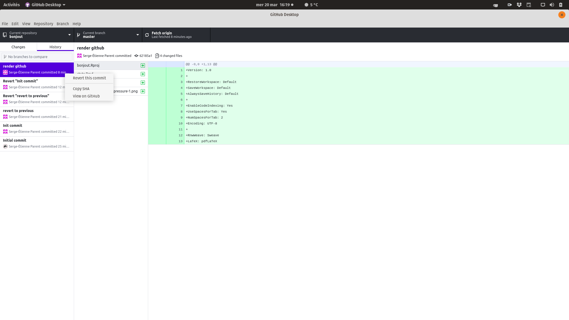Image resolution: width=569 pixels, height=320 pixels.
Task: Open the Branch menu
Action: 63,24
